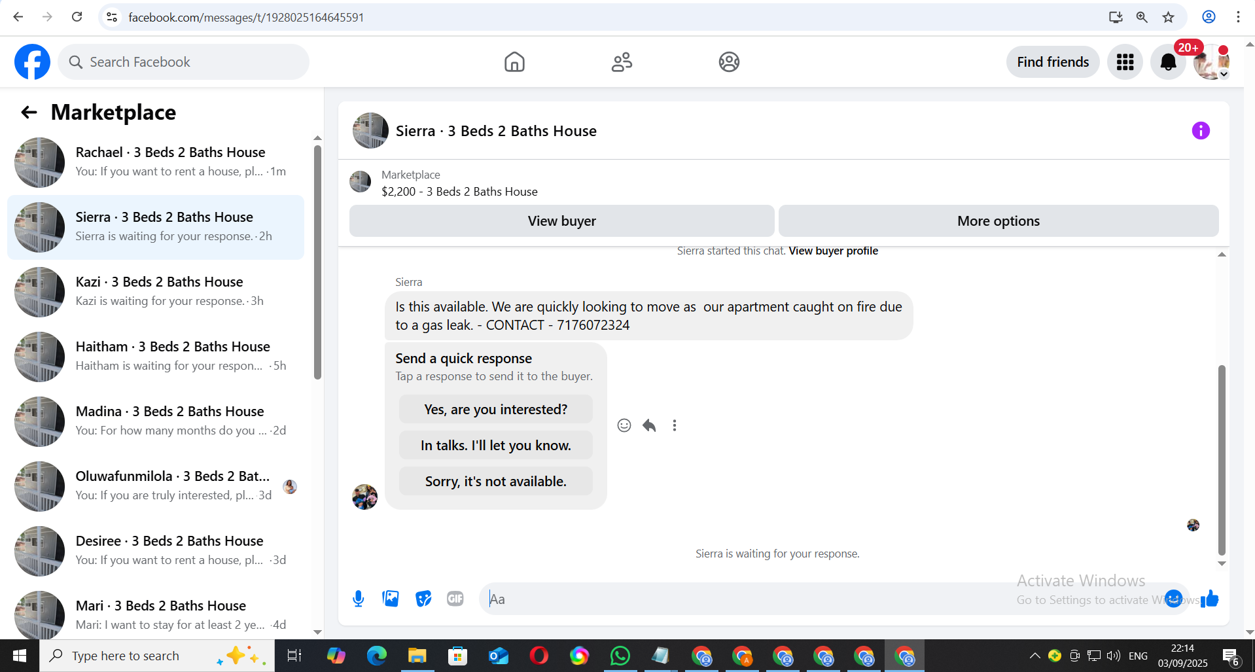Click the Find friends button
Viewport: 1255px width, 672px height.
tap(1053, 62)
